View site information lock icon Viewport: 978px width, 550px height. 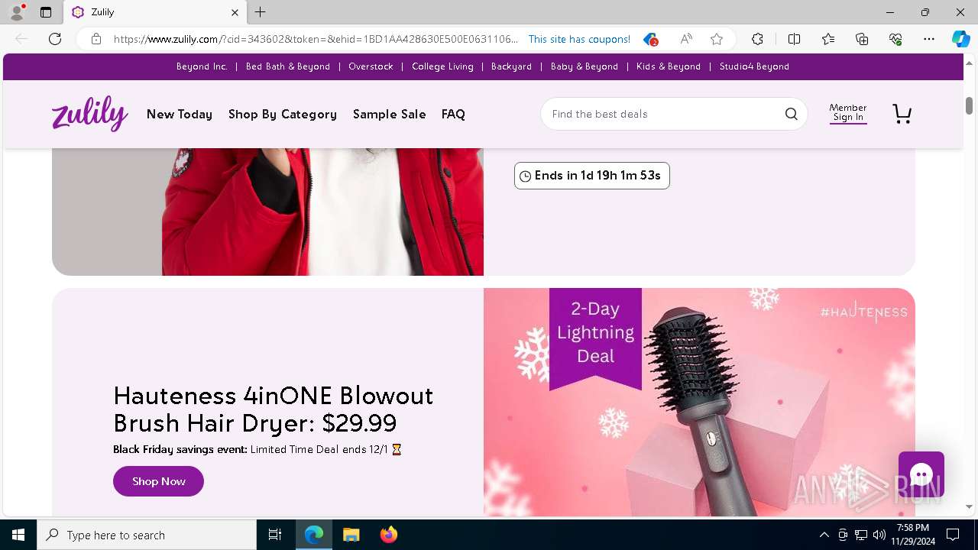point(96,39)
